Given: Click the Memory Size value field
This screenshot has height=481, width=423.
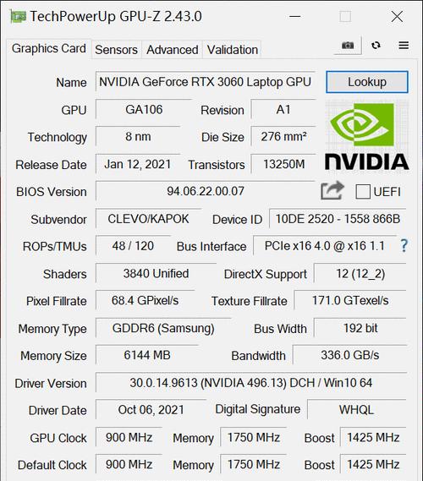Looking at the screenshot, I should [x=147, y=355].
